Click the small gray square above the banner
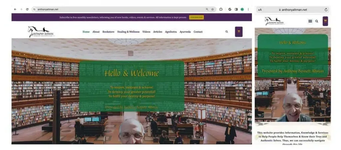341x150 pixels. pyautogui.click(x=131, y=53)
